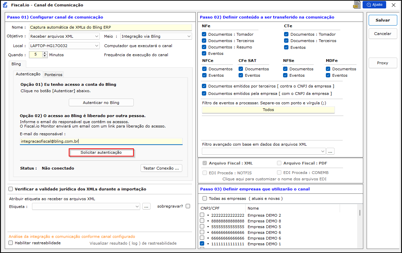Increase the Quando minutes spinner
The height and width of the screenshot is (253, 402).
click(45, 53)
